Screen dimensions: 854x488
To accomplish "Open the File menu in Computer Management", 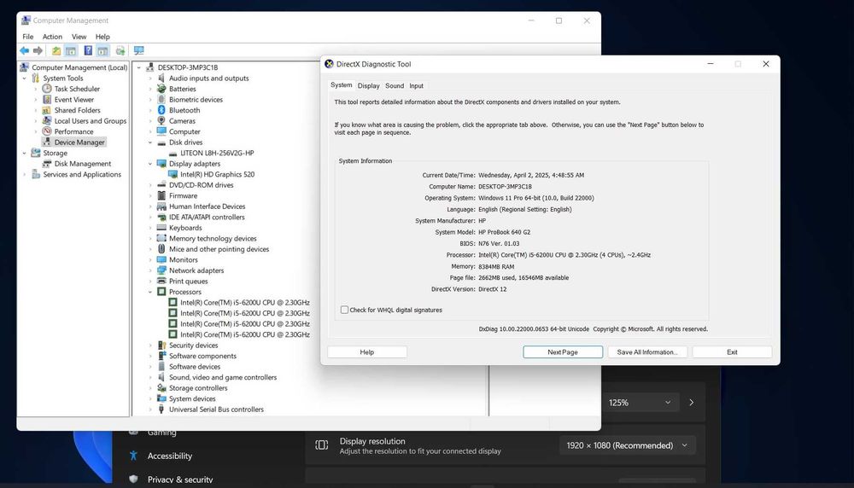I will [28, 37].
